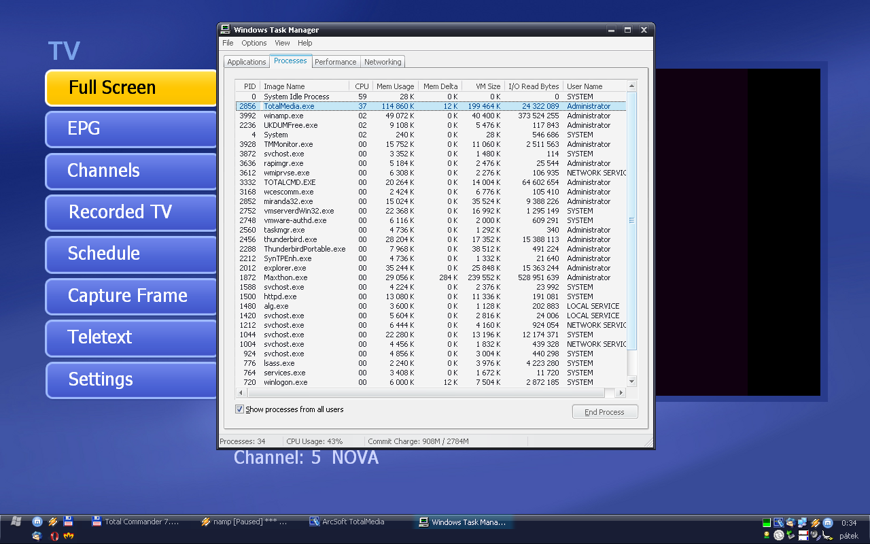This screenshot has width=870, height=544.
Task: Sort by the VM Size column header
Action: (x=482, y=86)
